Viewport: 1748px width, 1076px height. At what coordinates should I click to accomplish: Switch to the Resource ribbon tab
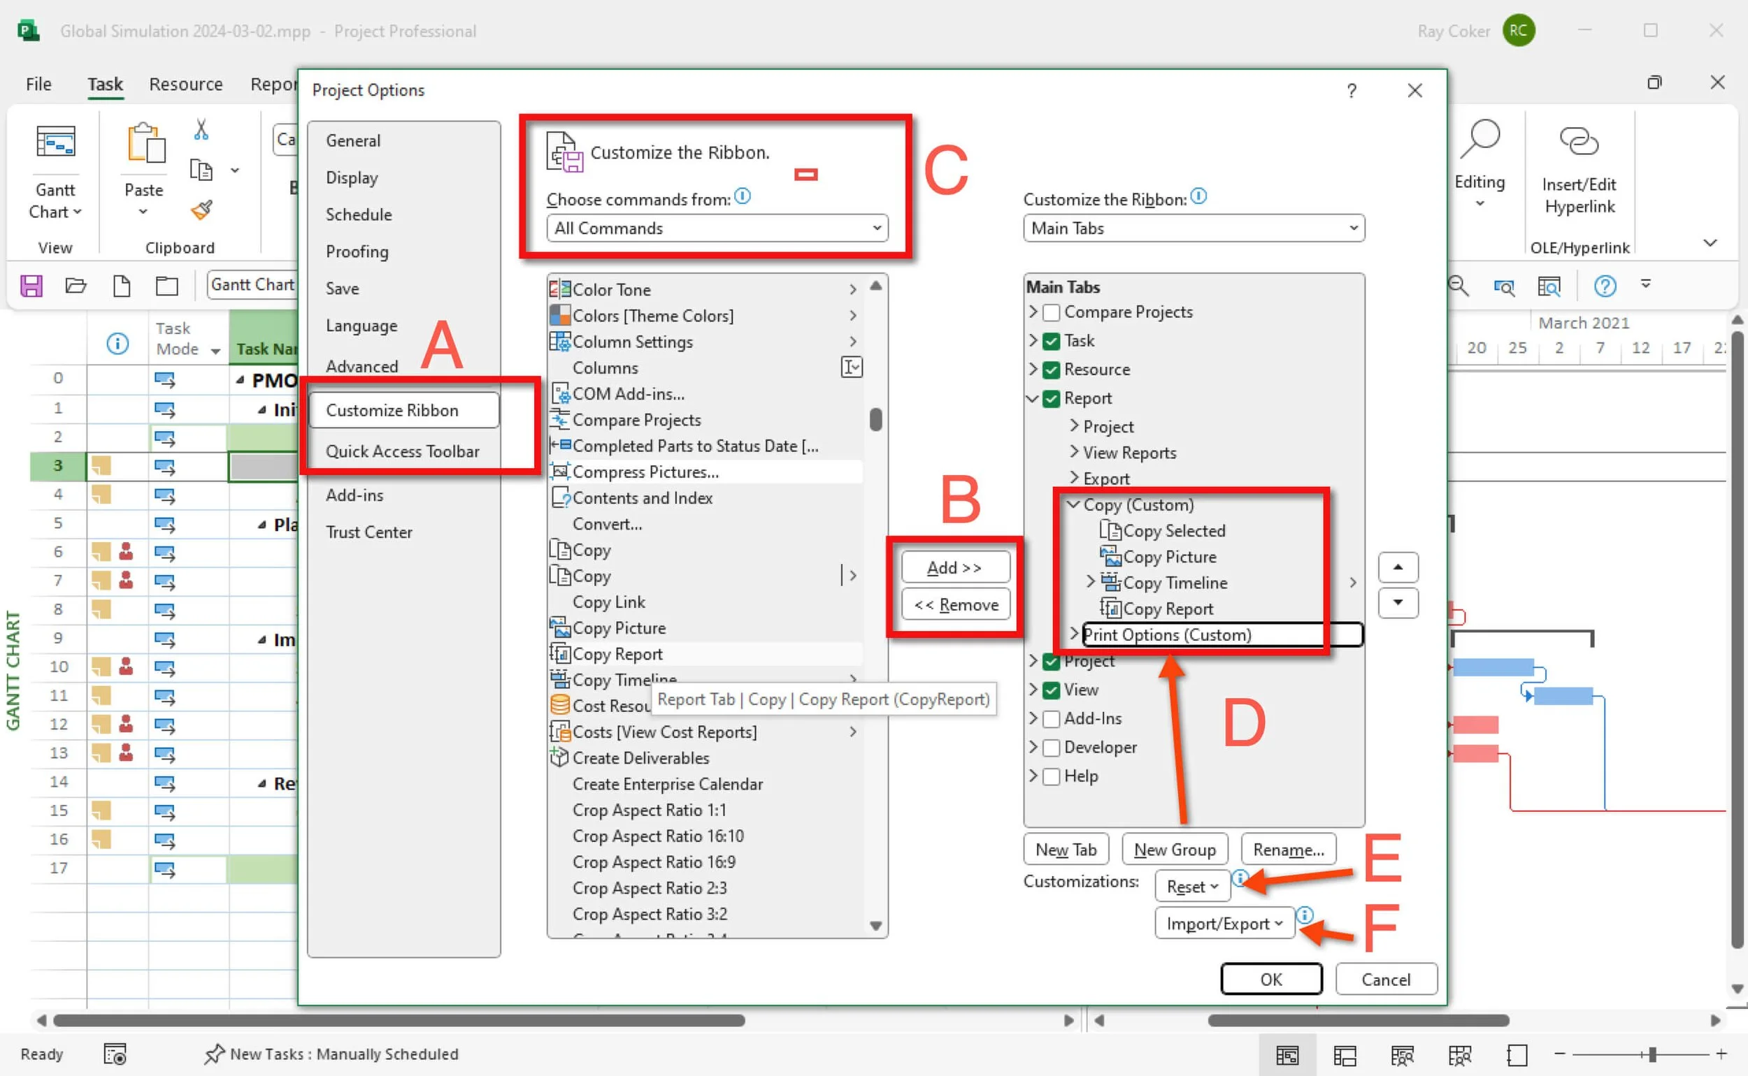(x=185, y=84)
